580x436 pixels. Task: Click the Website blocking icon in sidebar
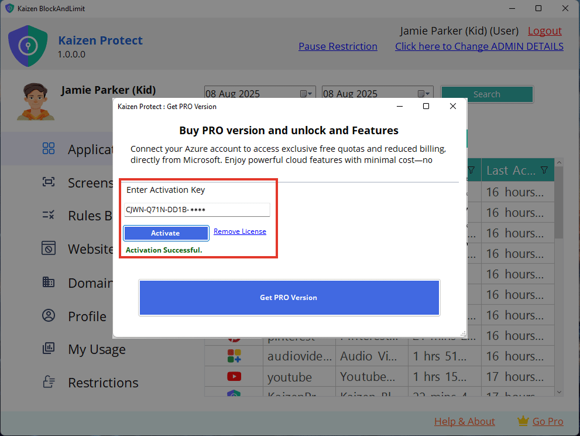49,248
